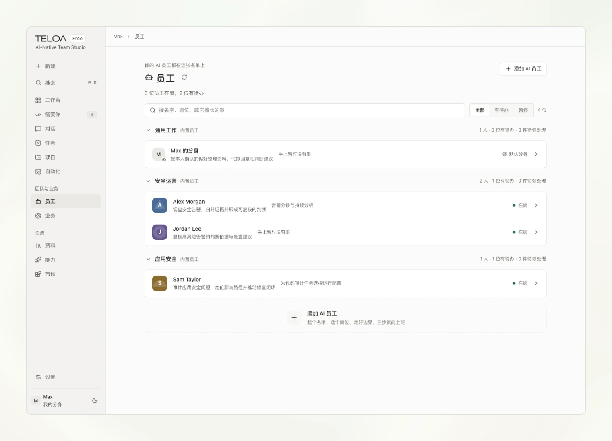The image size is (612, 441).
Task: Open 设置 settings in sidebar
Action: point(66,377)
